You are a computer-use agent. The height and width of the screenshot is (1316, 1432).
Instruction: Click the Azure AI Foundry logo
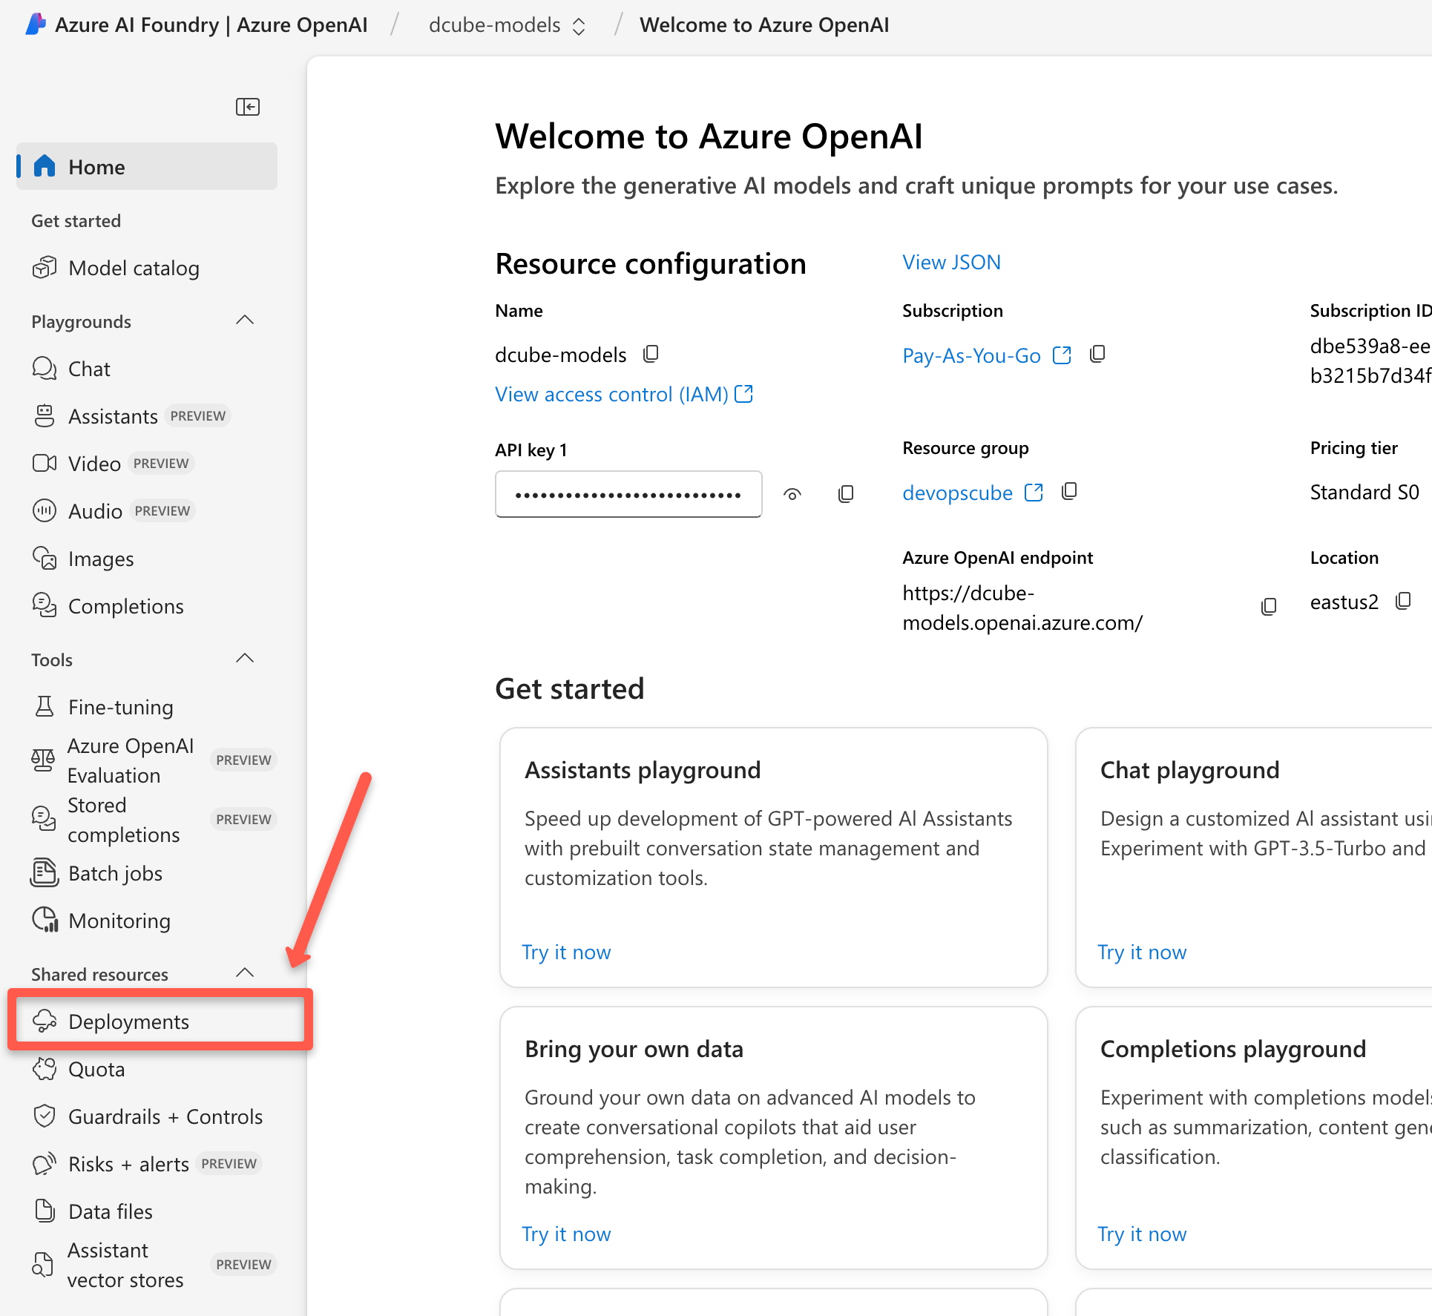coord(36,24)
